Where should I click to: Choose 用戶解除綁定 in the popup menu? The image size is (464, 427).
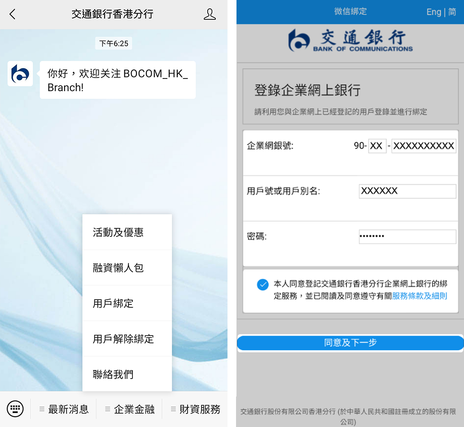[x=127, y=339]
